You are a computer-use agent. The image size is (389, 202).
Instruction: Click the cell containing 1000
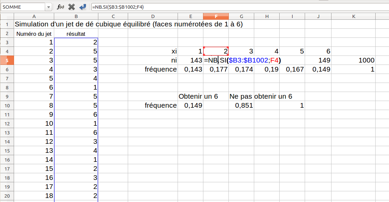pyautogui.click(x=353, y=60)
